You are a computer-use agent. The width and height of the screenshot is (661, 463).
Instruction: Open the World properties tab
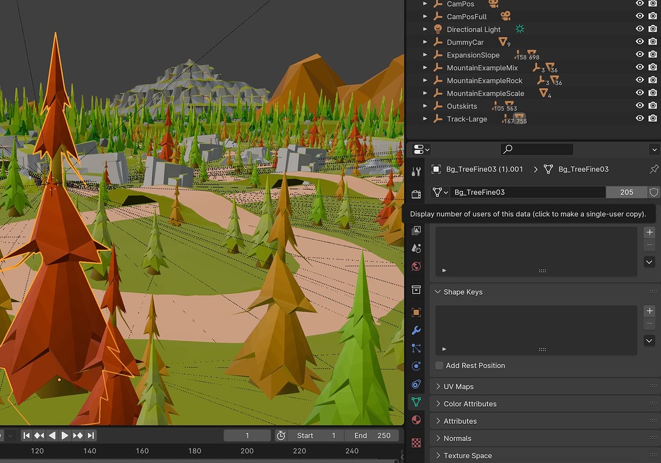pyautogui.click(x=416, y=267)
